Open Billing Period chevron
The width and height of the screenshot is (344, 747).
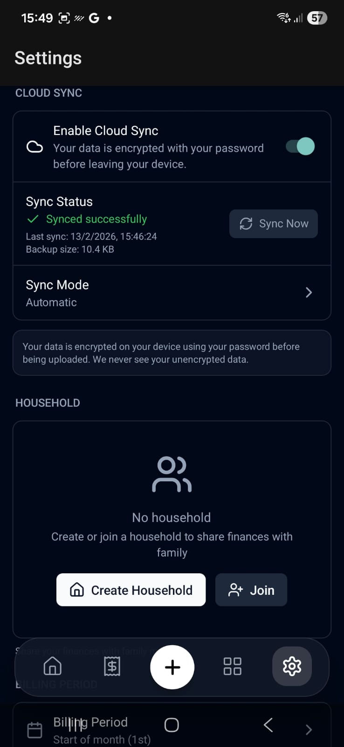pos(309,730)
